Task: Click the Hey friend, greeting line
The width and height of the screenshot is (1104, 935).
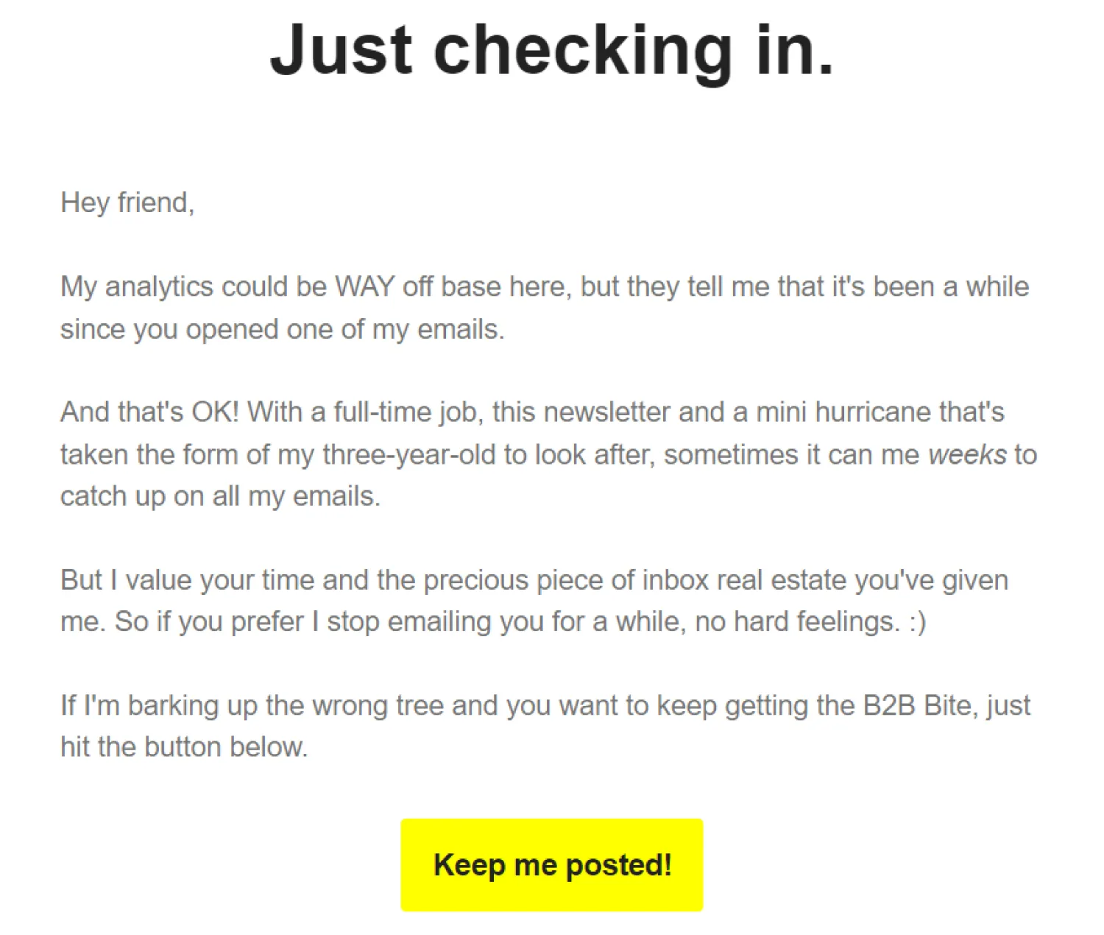Action: [x=127, y=202]
